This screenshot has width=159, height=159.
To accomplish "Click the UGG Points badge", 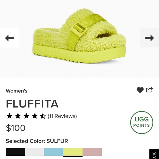I will click(142, 122).
